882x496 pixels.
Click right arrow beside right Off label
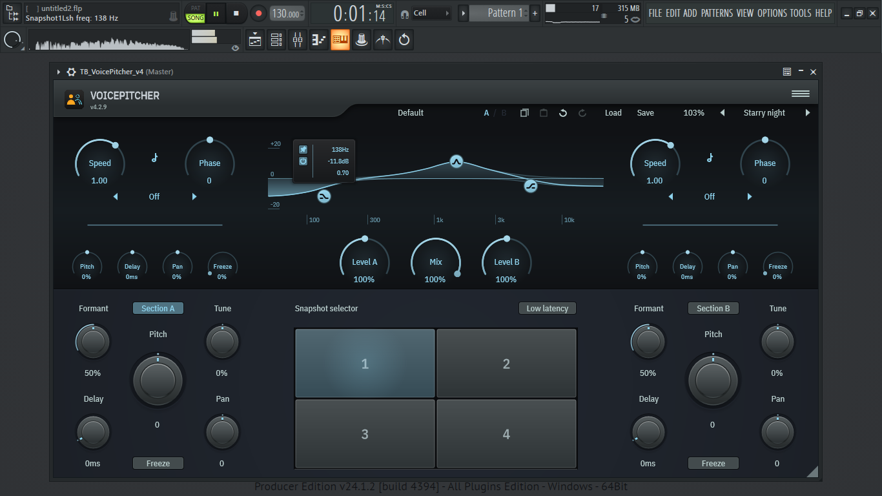point(750,196)
